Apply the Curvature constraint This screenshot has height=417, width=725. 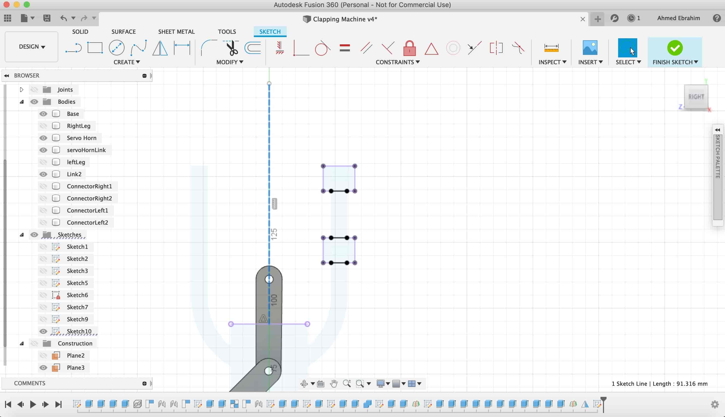pyautogui.click(x=518, y=48)
